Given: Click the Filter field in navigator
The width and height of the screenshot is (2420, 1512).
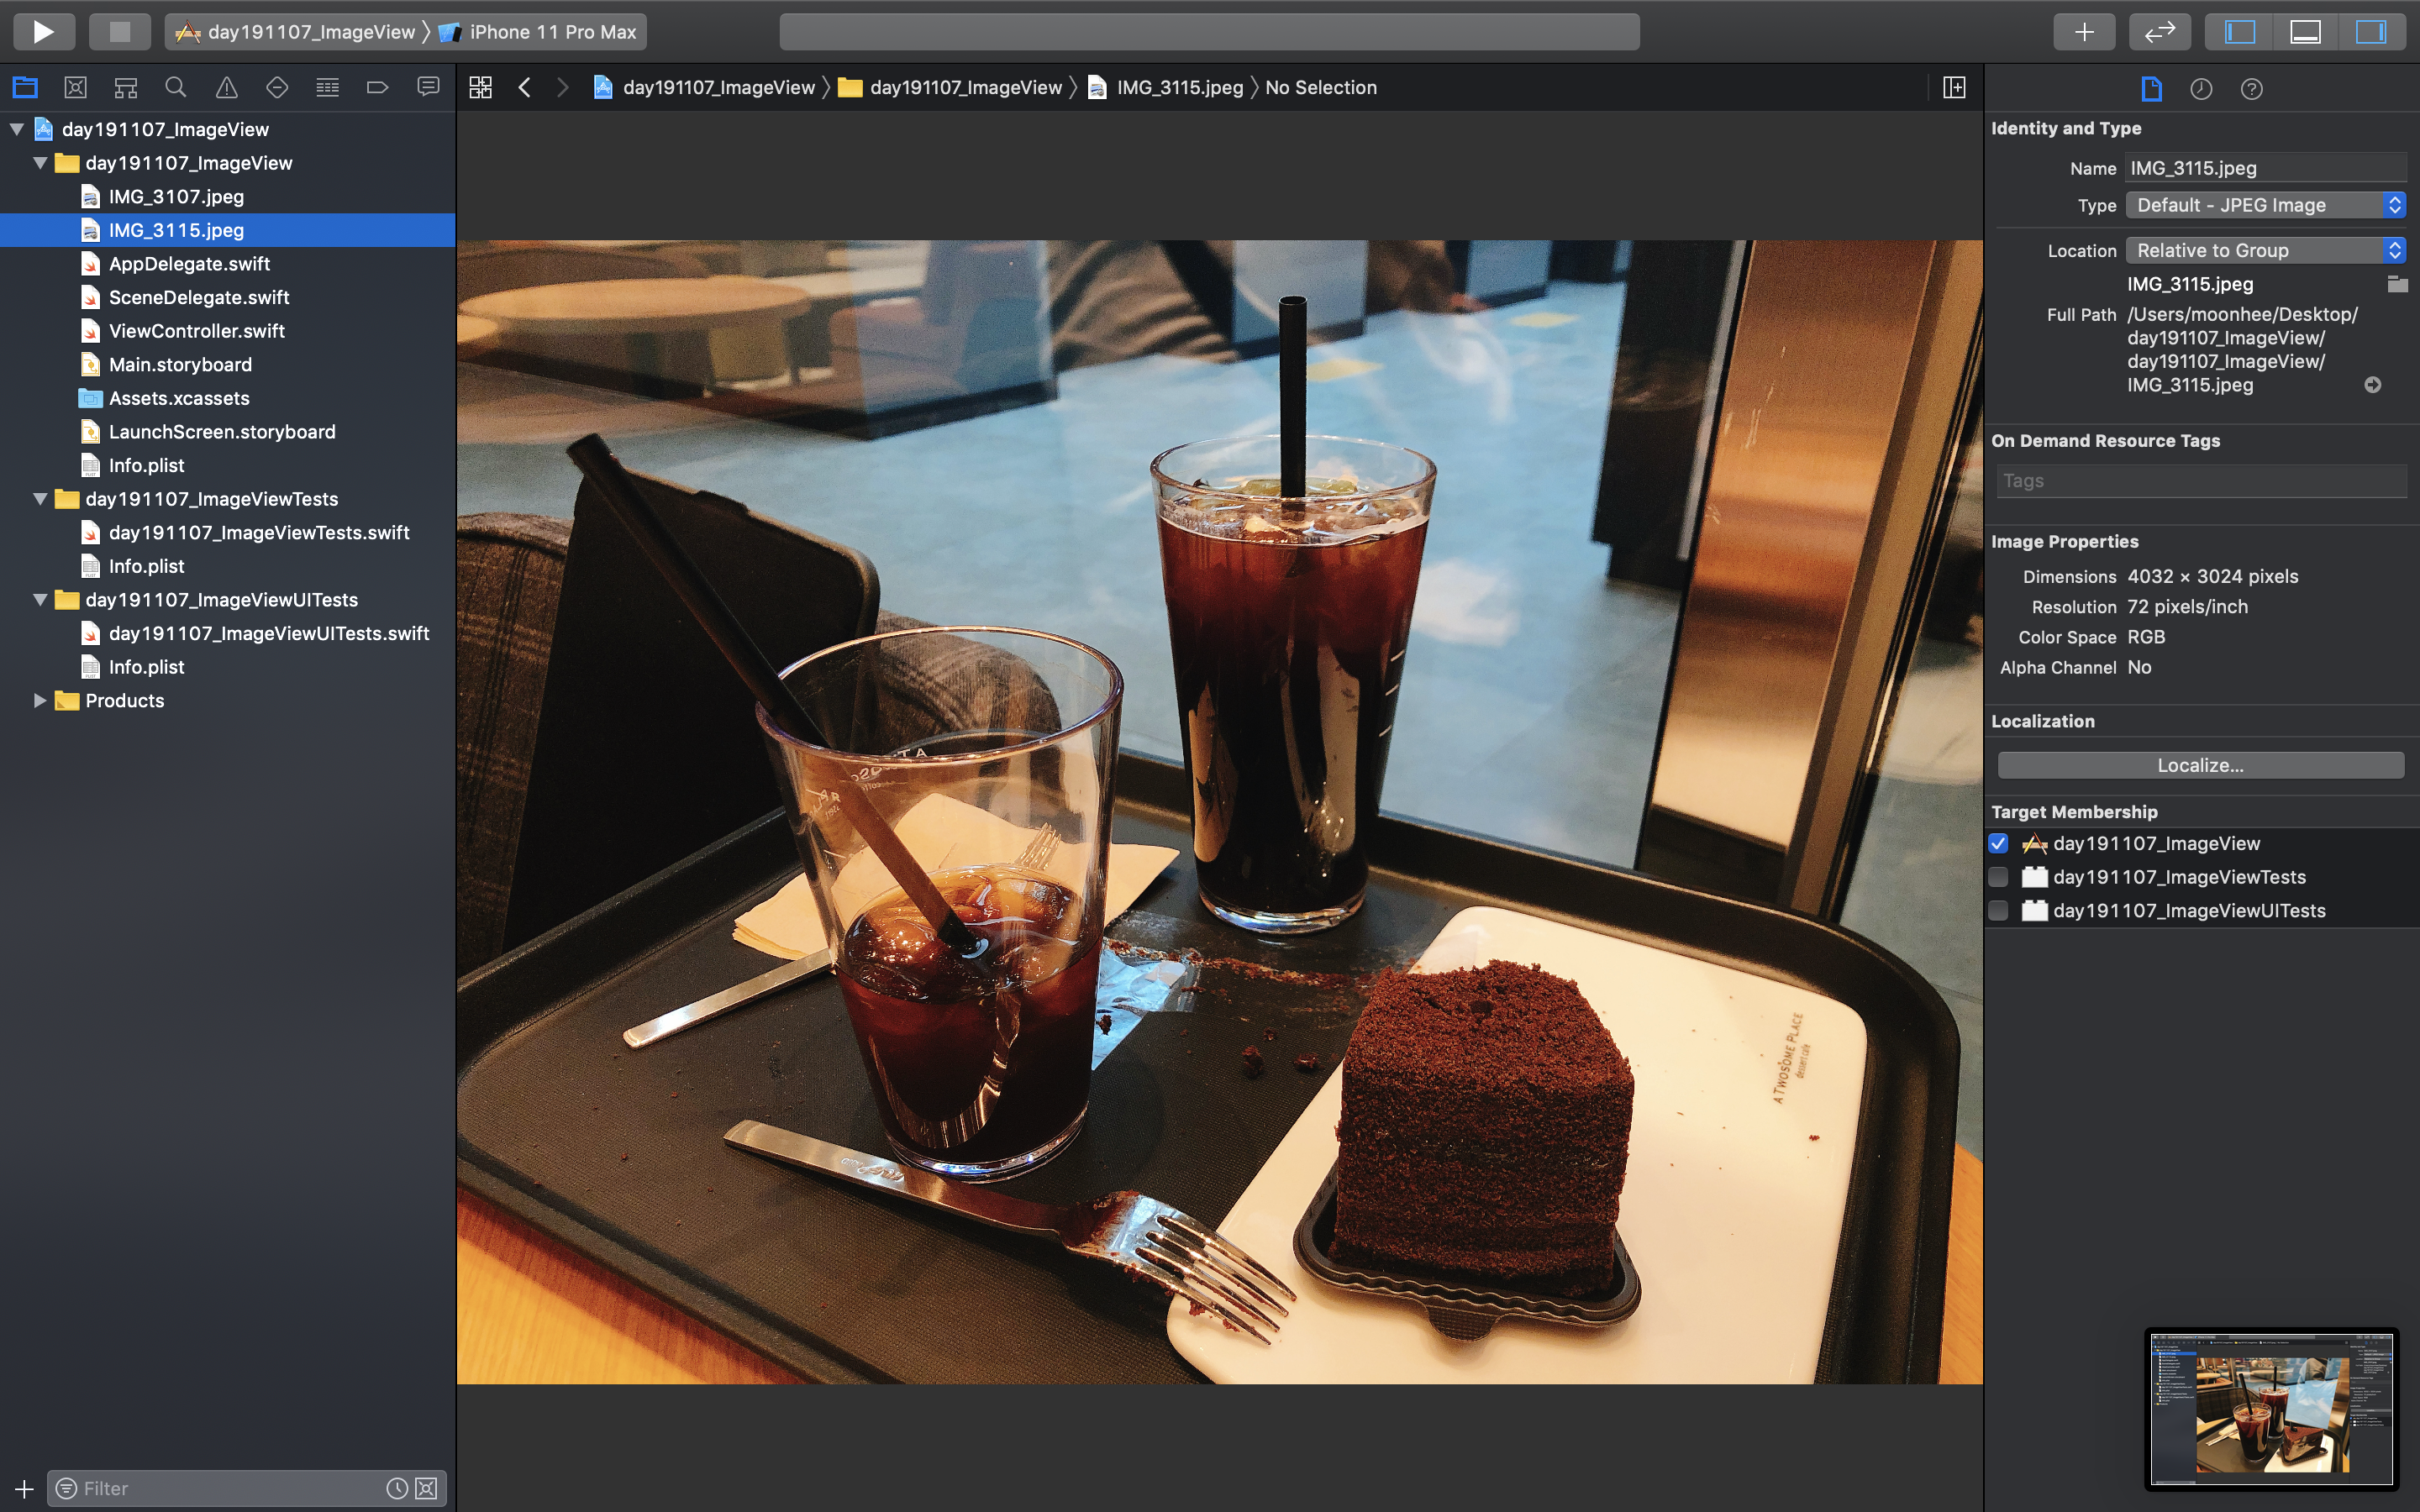Looking at the screenshot, I should 230,1488.
